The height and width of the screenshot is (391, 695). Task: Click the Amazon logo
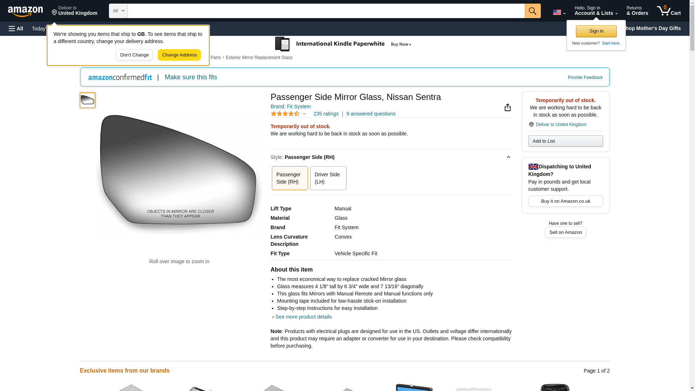click(25, 11)
